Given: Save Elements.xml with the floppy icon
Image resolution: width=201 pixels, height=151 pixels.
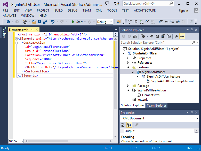Looking at the screenshot, I should pyautogui.click(x=39, y=22).
